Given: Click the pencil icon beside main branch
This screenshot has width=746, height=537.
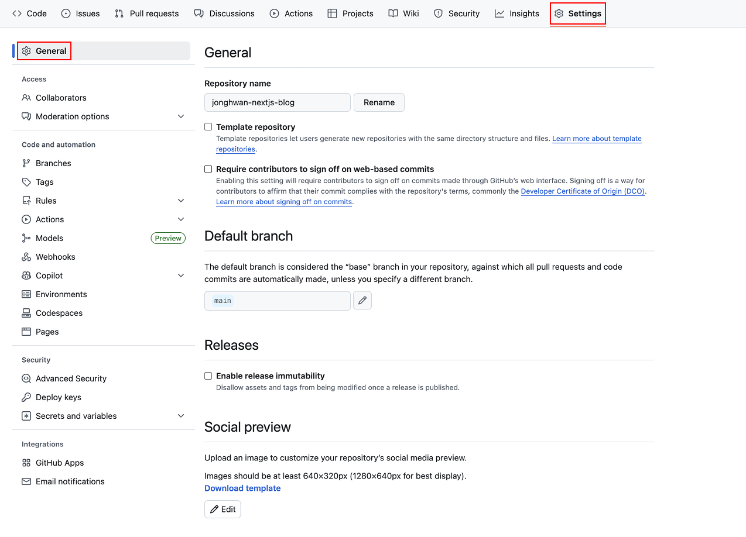Looking at the screenshot, I should point(362,301).
